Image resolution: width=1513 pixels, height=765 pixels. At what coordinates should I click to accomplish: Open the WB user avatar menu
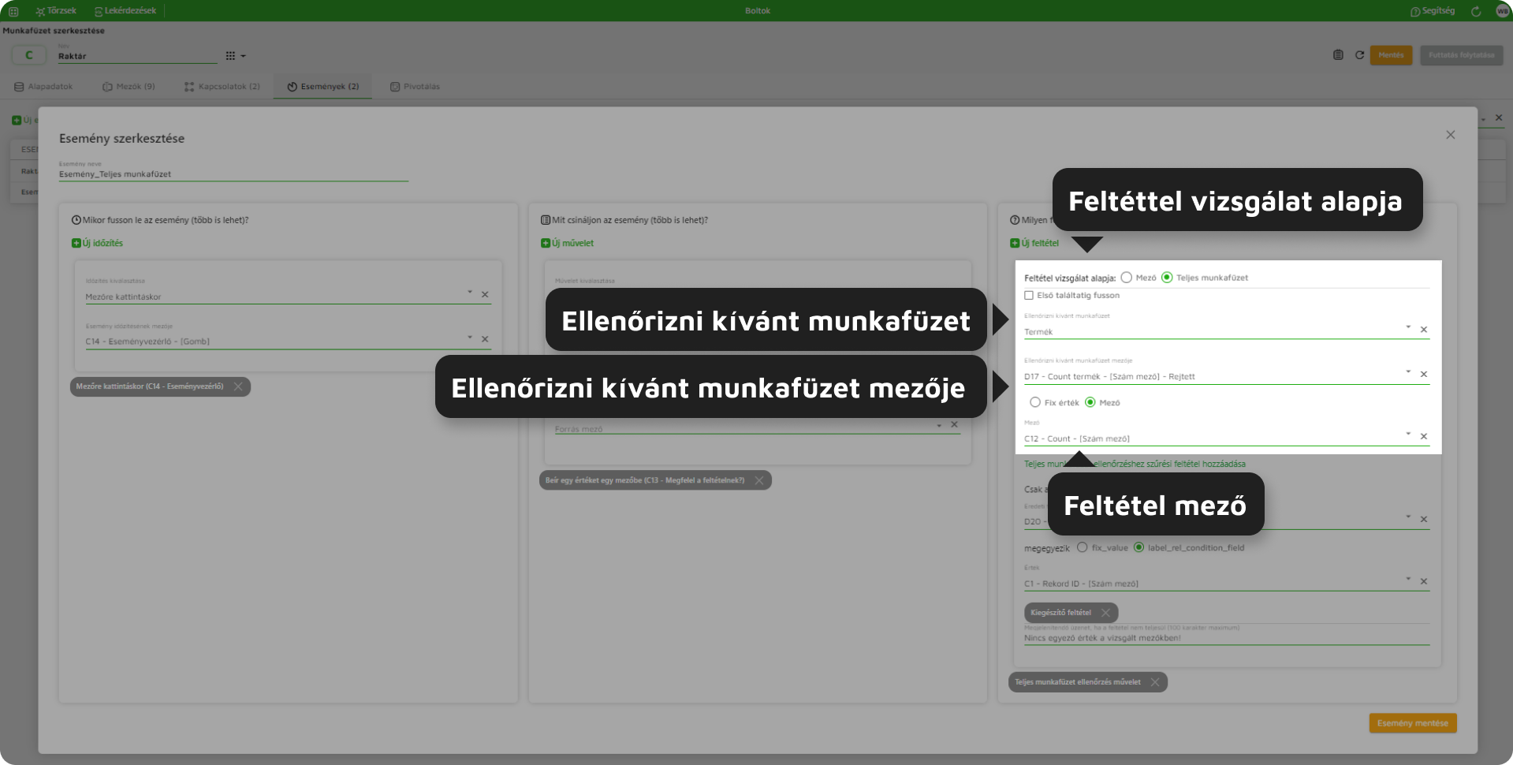[x=1503, y=11]
